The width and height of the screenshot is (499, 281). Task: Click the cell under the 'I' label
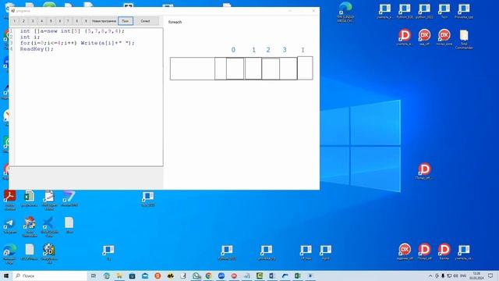coord(305,68)
